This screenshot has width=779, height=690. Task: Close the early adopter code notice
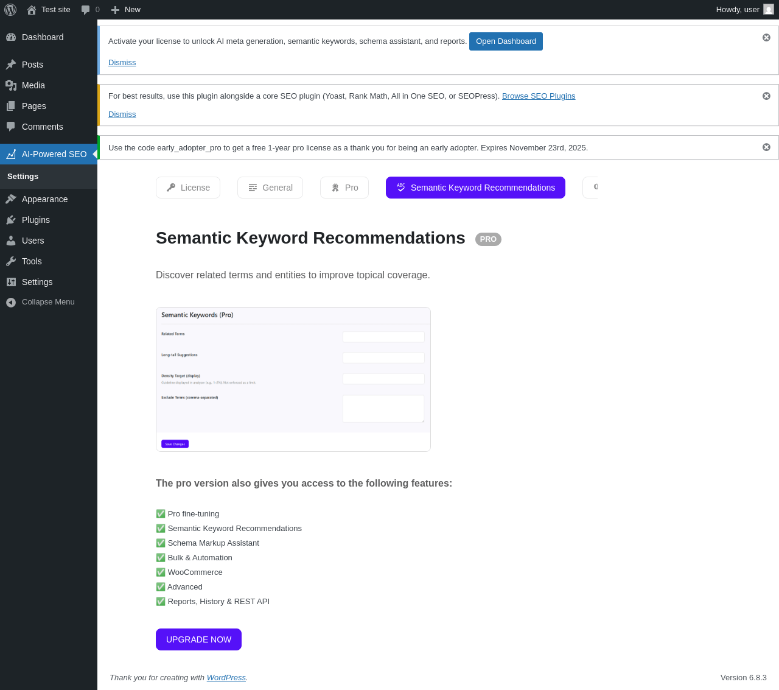point(766,147)
